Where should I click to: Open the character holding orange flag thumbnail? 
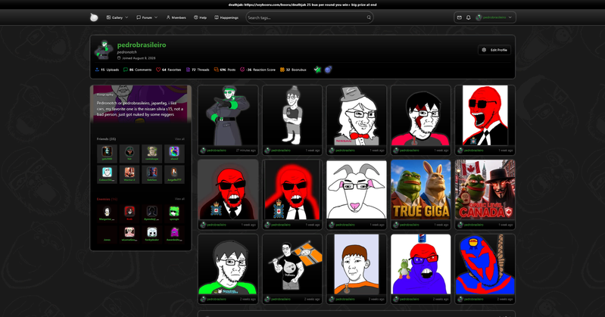[x=292, y=264]
